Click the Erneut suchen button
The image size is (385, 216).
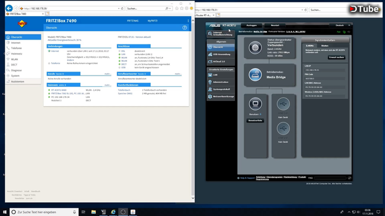(x=337, y=58)
